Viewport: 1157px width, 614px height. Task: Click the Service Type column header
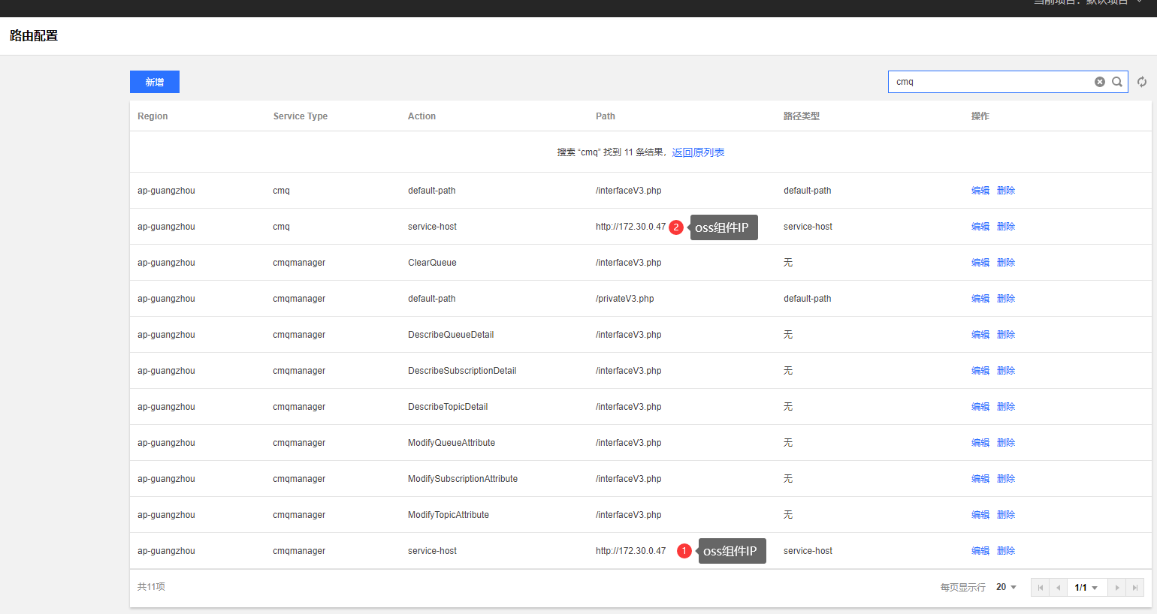[x=301, y=116]
